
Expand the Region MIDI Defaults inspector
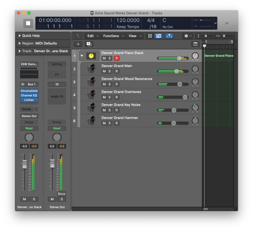pos(20,43)
